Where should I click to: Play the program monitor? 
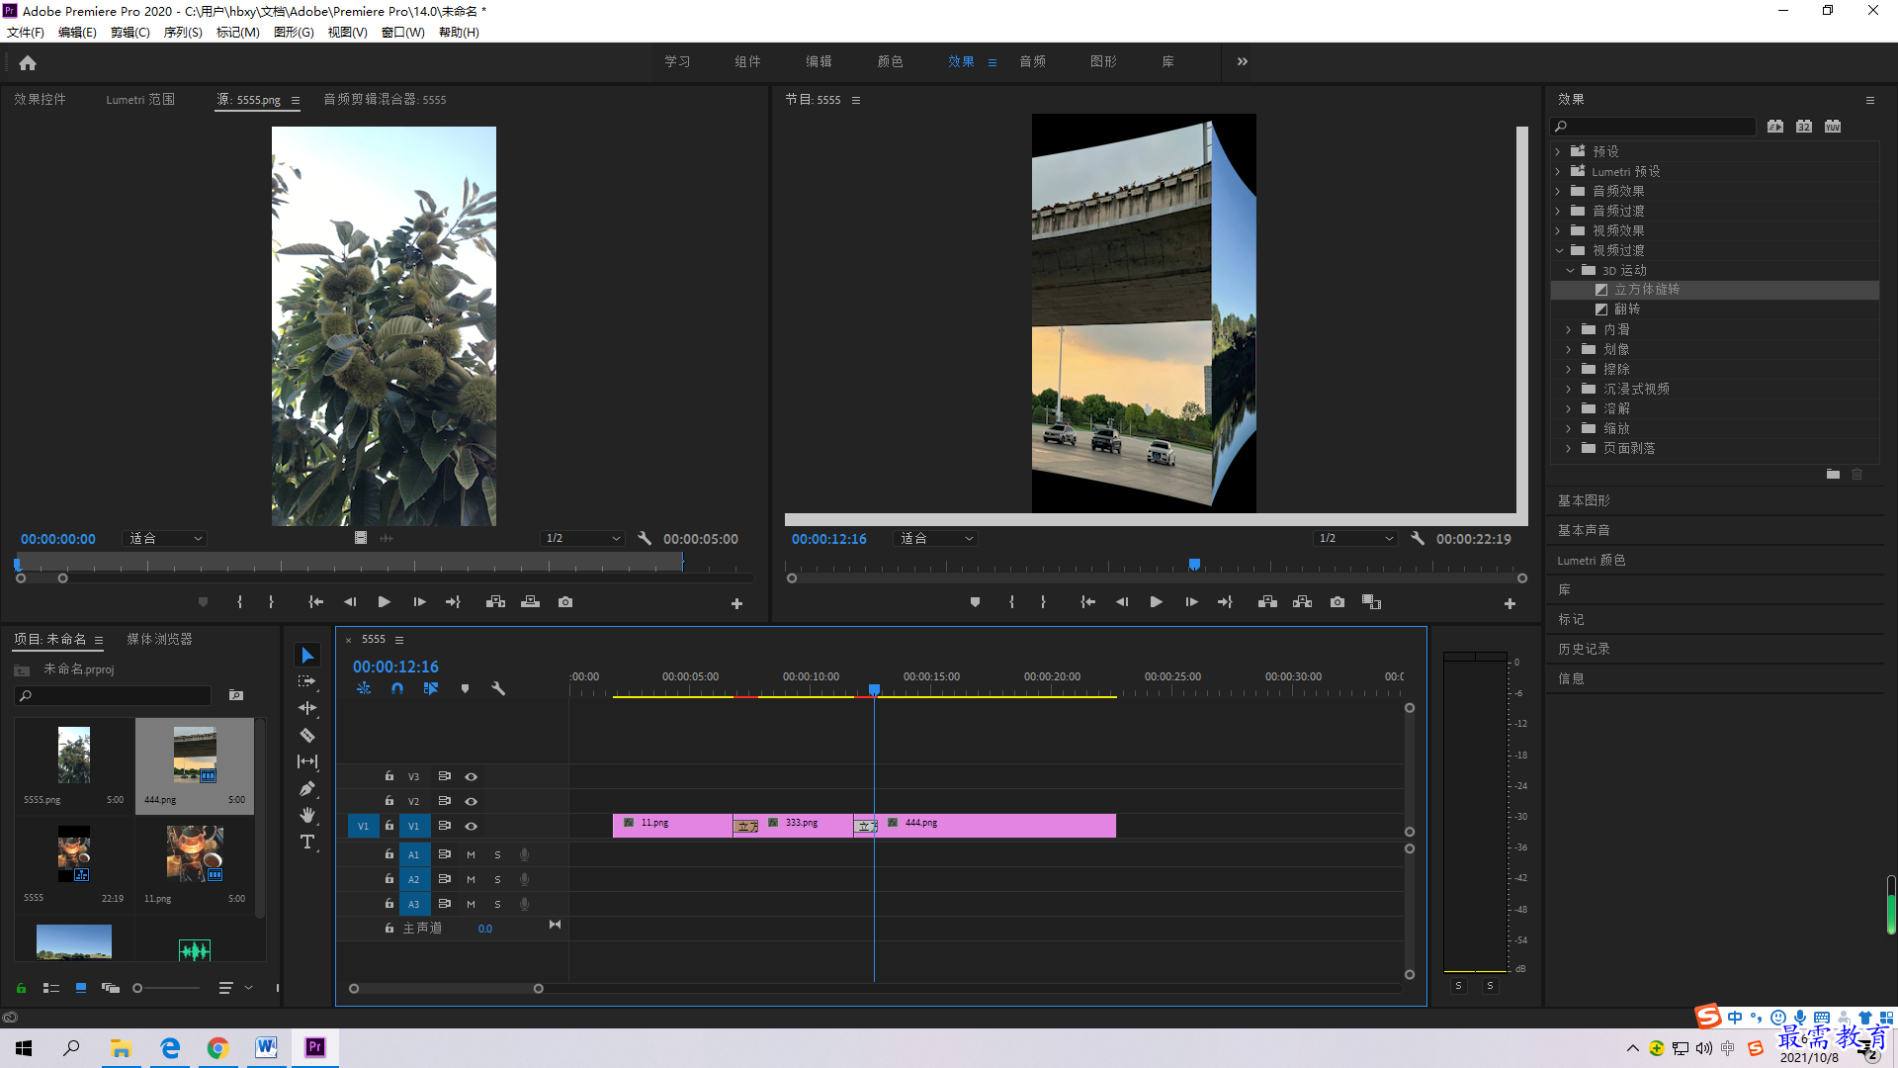tap(1156, 602)
